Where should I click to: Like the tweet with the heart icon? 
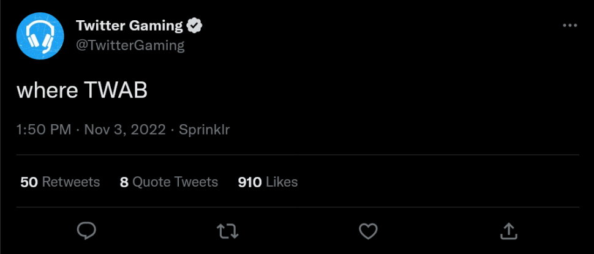click(x=367, y=230)
